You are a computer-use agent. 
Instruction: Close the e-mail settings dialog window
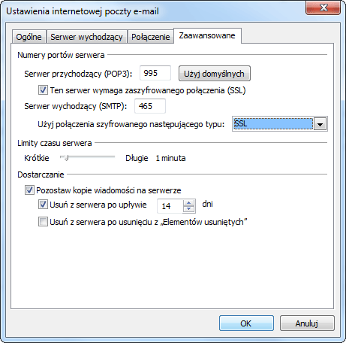[323, 8]
